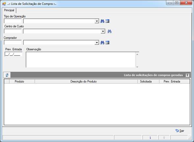The height and width of the screenshot is (142, 194).
Task: Click binoculars search icon for Comprador
Action: click(x=102, y=43)
